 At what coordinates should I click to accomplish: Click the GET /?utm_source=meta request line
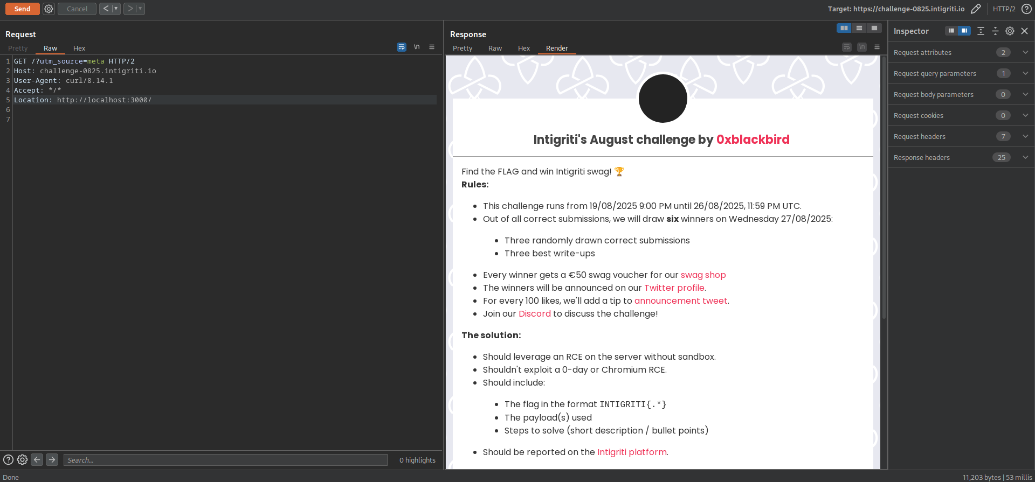(74, 61)
